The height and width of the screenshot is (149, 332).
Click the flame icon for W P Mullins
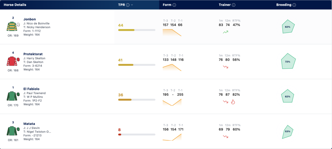coord(233,102)
